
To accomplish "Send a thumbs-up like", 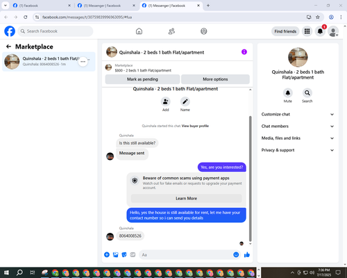I will tap(247, 255).
